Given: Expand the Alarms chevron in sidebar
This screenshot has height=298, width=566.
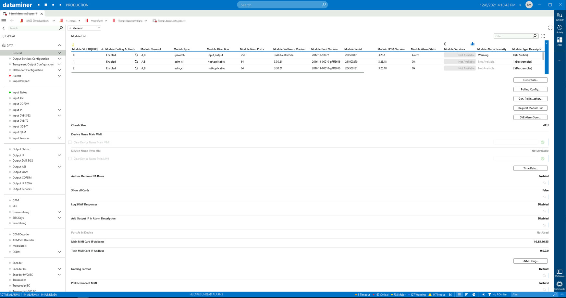Looking at the screenshot, I should point(59,76).
